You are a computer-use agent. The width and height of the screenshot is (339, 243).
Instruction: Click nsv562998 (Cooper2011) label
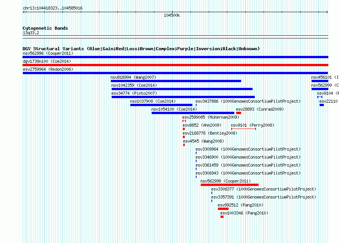tap(225, 181)
